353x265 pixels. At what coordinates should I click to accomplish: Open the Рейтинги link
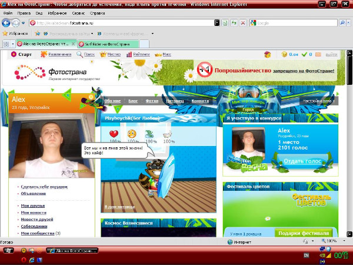coord(141,54)
